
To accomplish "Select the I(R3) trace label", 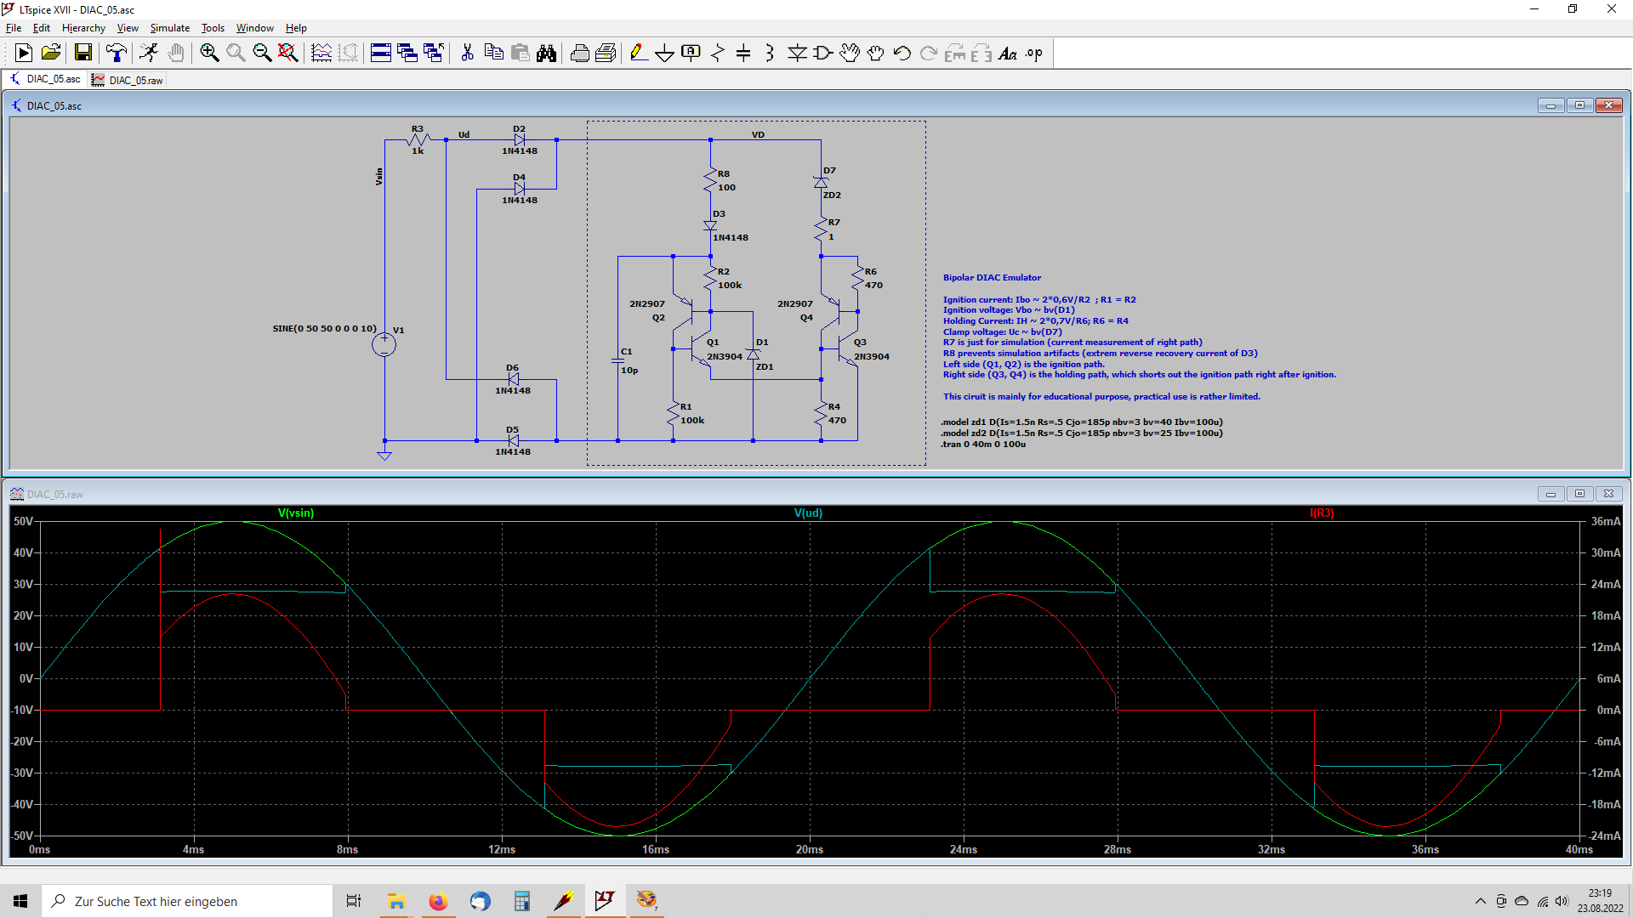I will click(1322, 513).
